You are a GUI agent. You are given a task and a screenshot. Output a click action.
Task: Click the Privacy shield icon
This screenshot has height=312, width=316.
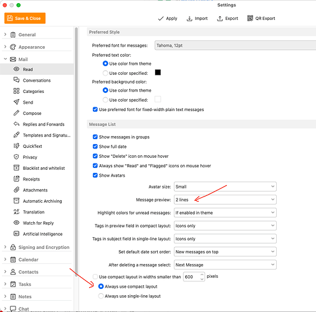coord(16,157)
